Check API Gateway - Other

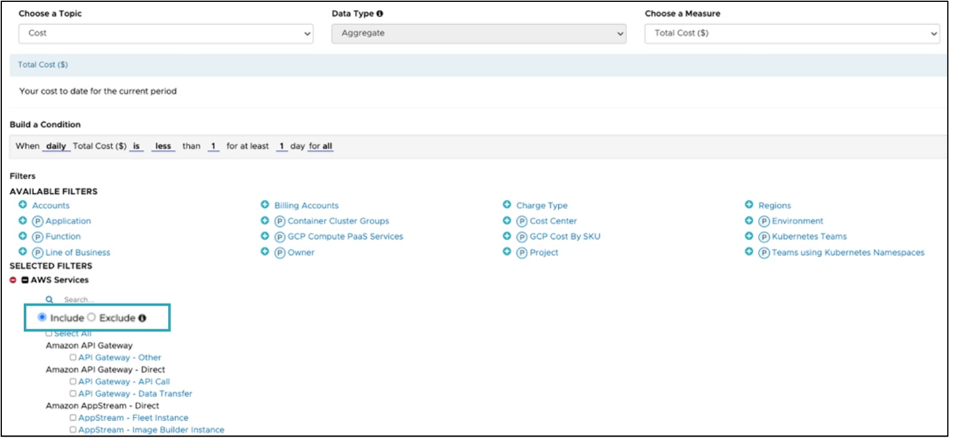73,357
